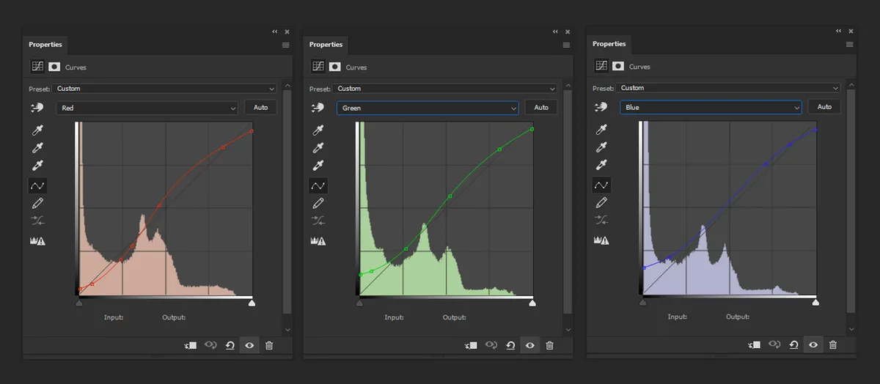Image resolution: width=880 pixels, height=384 pixels.
Task: Pick the pencil draw-curve tool in Green panel
Action: [x=318, y=203]
